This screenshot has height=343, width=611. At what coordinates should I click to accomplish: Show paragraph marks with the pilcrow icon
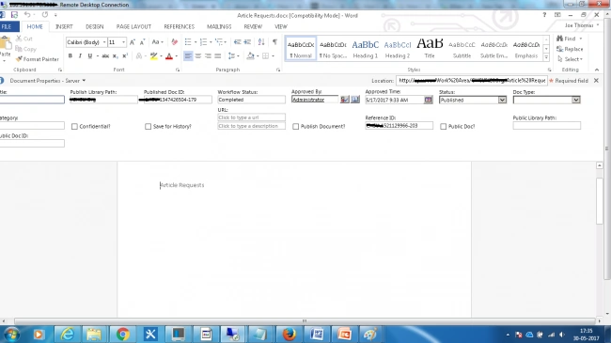coord(274,41)
